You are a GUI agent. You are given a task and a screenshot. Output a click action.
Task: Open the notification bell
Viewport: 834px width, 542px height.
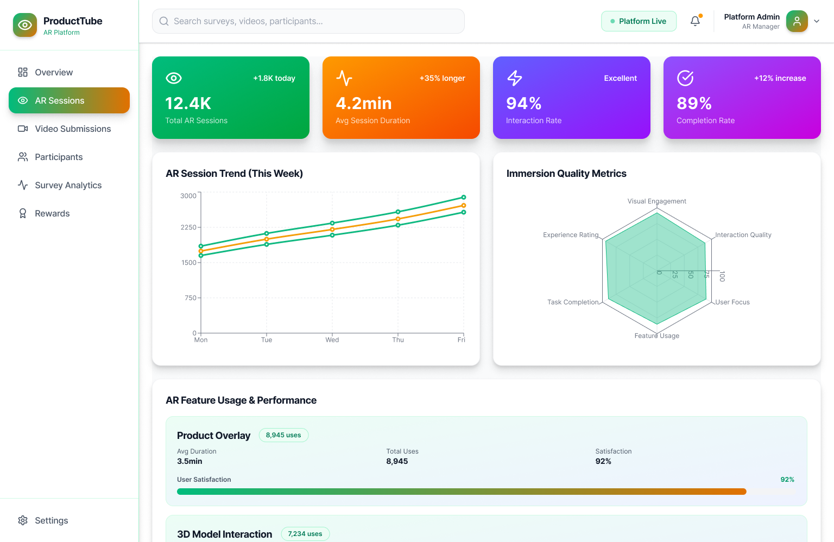tap(695, 21)
